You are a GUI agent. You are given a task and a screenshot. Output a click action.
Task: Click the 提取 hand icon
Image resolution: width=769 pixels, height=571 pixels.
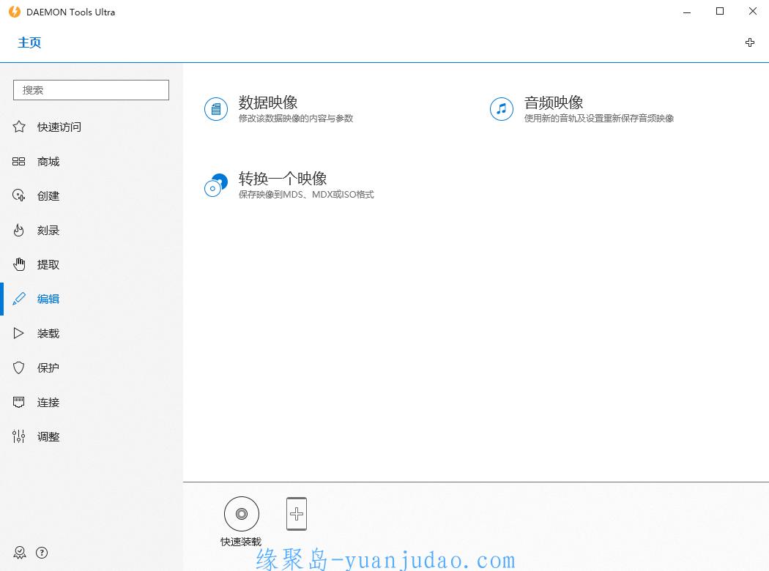click(19, 264)
